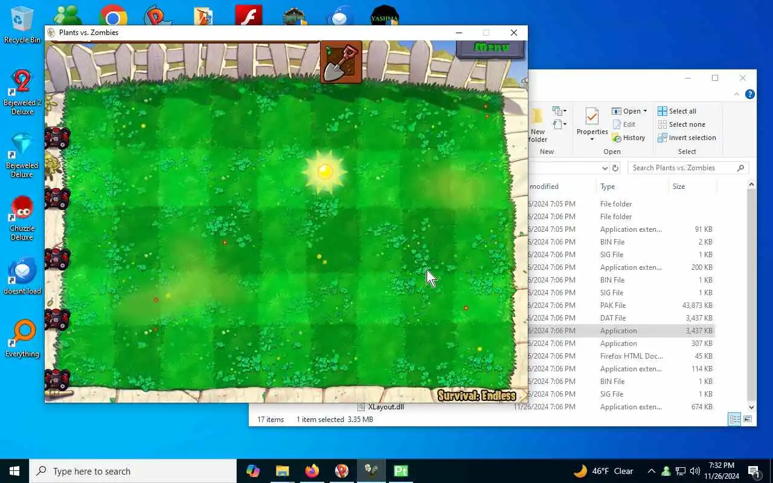Expand the arrow under Properties
This screenshot has height=483, width=773.
pyautogui.click(x=592, y=139)
